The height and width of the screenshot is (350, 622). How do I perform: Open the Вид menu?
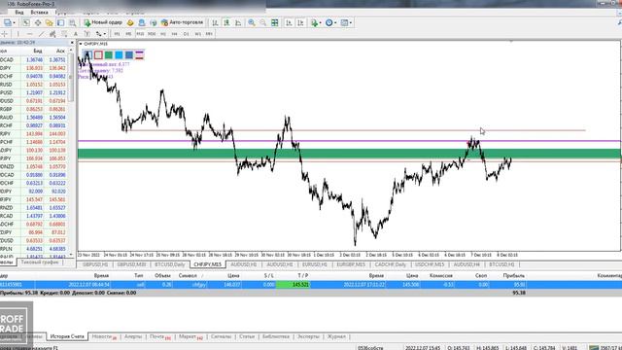pyautogui.click(x=19, y=13)
